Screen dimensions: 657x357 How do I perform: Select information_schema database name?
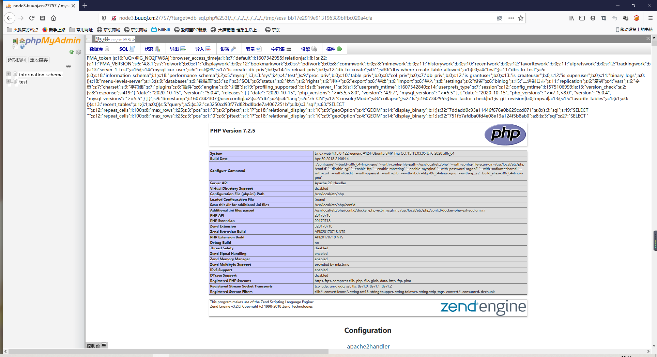41,75
